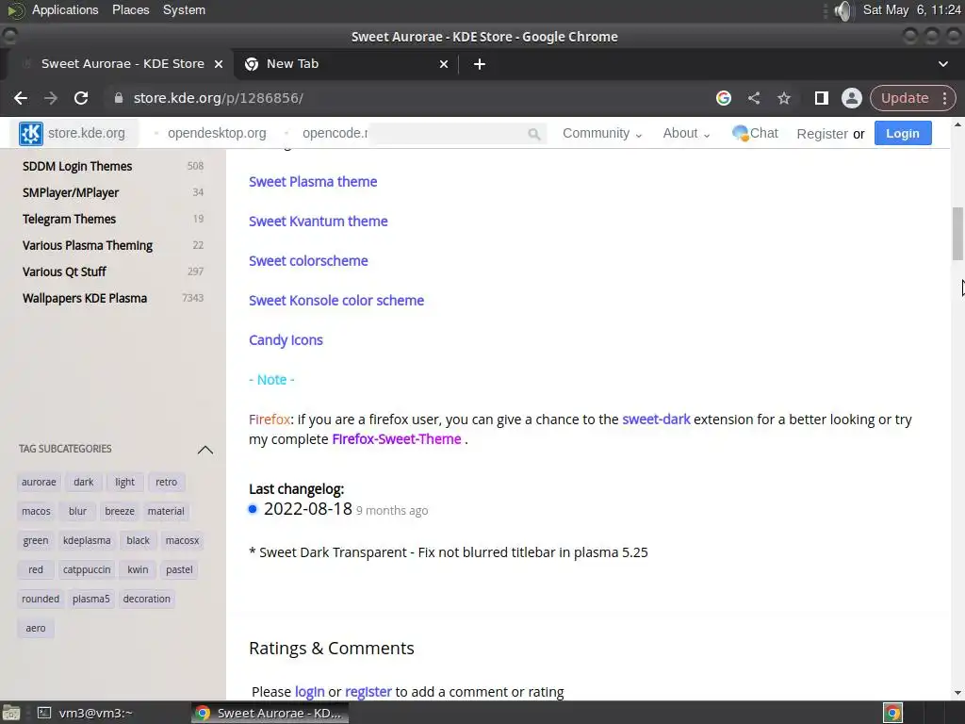Click the site lock icon
Screen dimensions: 965x724
pyautogui.click(x=119, y=98)
